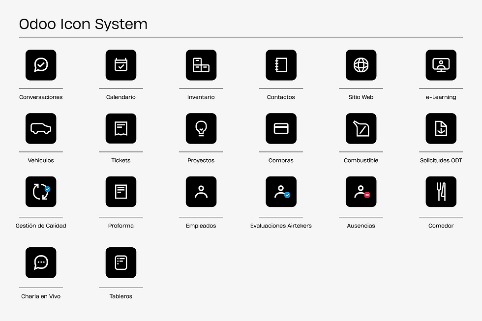The image size is (482, 321).
Task: Open the Gestión de Calidad refresh icon
Action: pos(41,192)
